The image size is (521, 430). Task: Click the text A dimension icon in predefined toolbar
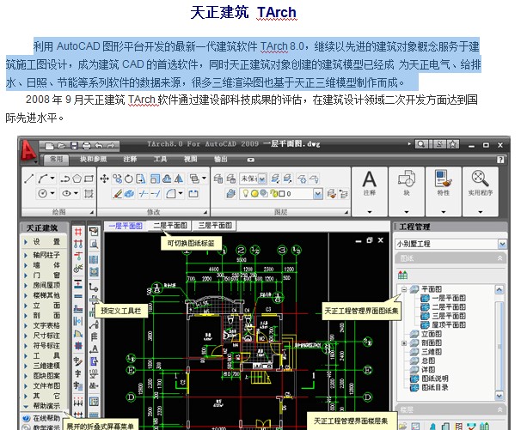pos(95,348)
